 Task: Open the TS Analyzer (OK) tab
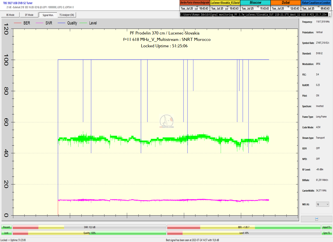click(67, 15)
